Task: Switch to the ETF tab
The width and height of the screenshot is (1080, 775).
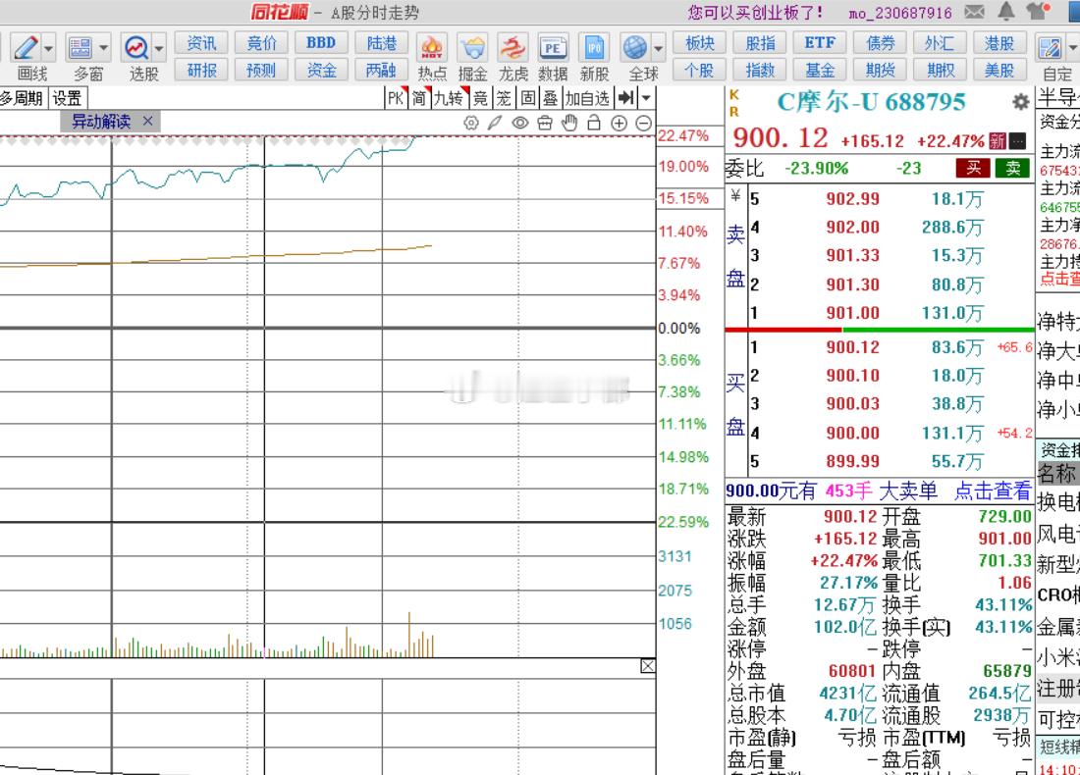Action: pos(820,42)
